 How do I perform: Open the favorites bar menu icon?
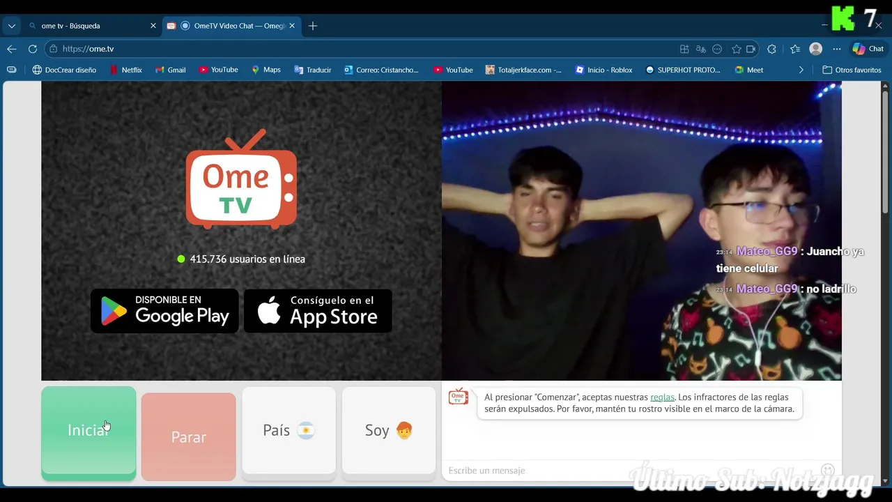[x=11, y=70]
